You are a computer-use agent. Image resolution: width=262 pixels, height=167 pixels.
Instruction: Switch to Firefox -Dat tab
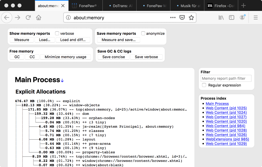pyautogui.click(x=221, y=6)
